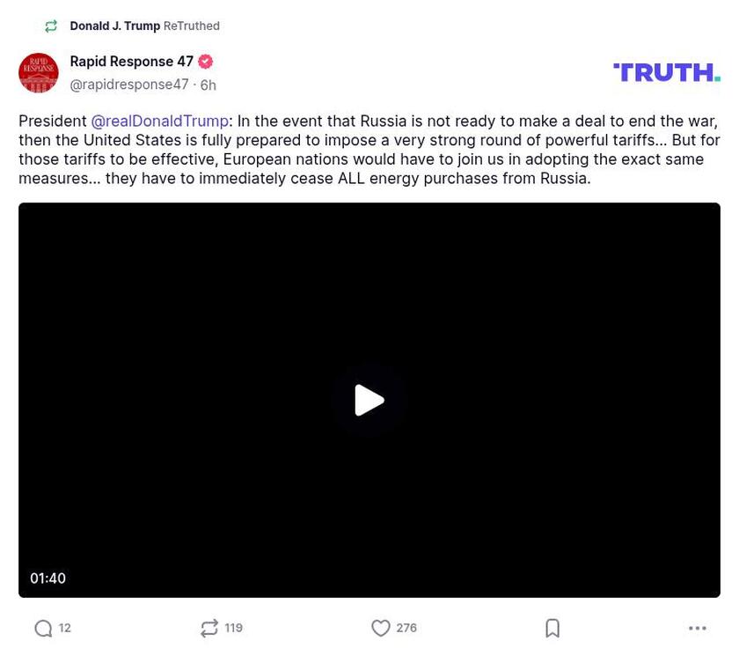Viewport: 739px width, 663px height.
Task: Click the 01:40 video duration label
Action: coord(48,578)
